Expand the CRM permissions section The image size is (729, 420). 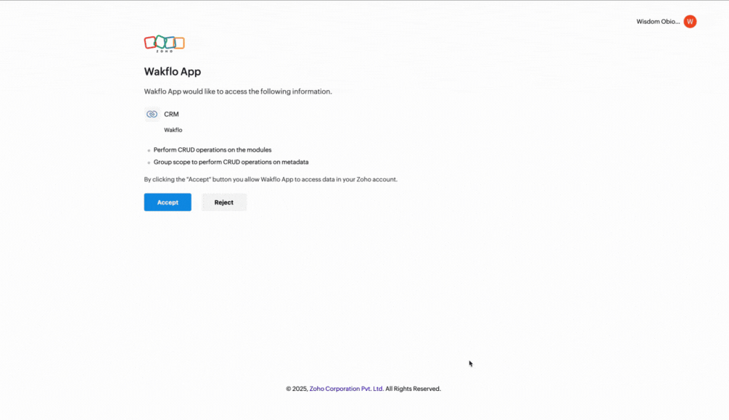click(171, 114)
